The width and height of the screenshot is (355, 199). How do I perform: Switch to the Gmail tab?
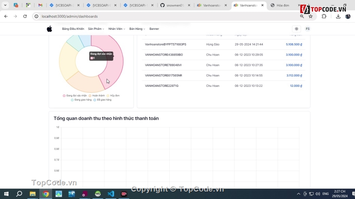pos(40,5)
